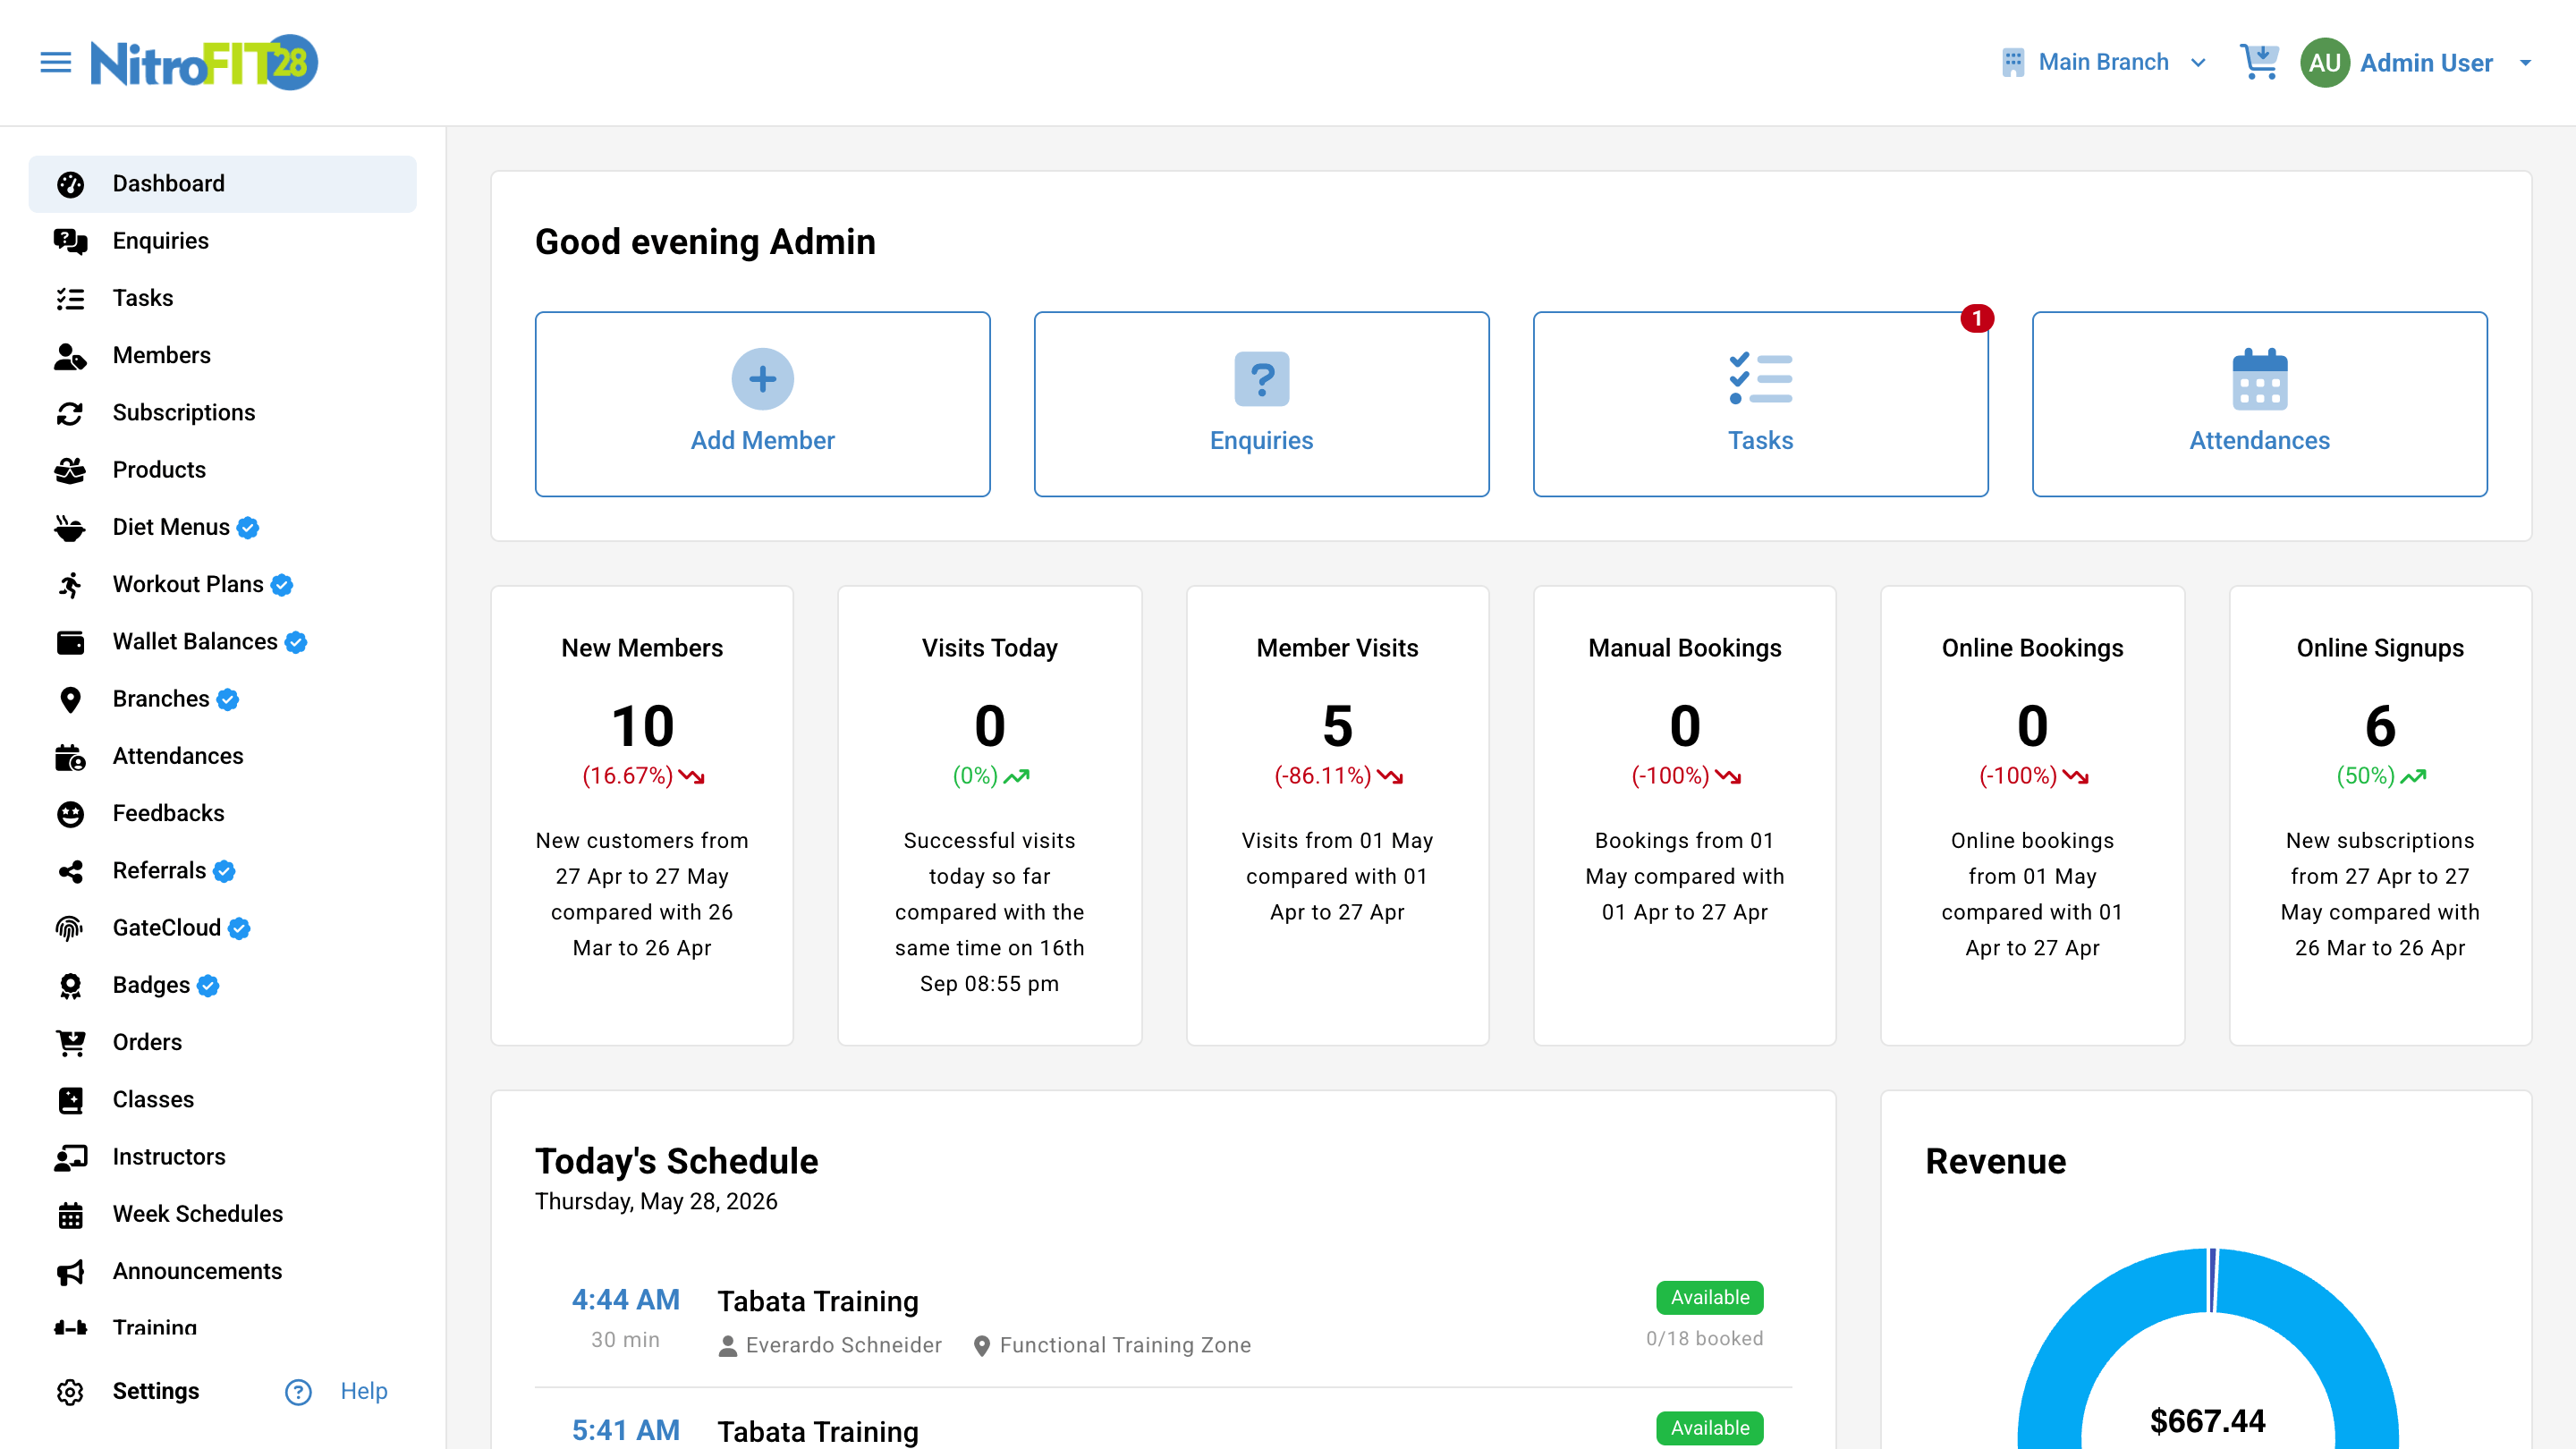Click the building icon beside Main Branch

(2013, 62)
